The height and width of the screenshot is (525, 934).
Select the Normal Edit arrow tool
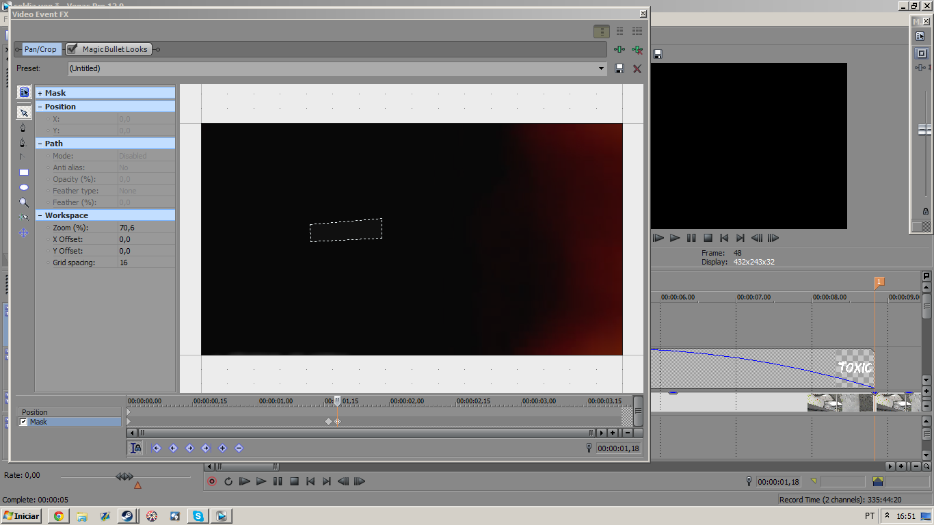pyautogui.click(x=24, y=113)
